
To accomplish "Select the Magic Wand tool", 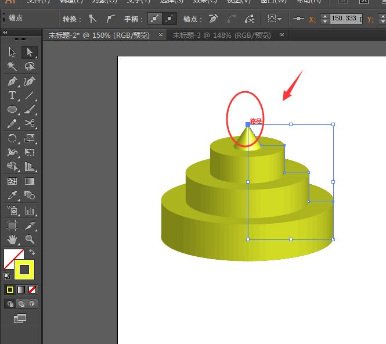I will point(12,66).
